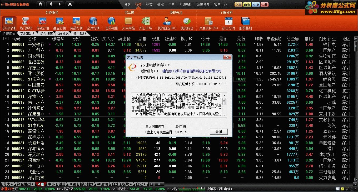Open the 外汇市场 forex market icon
The height and width of the screenshot is (192, 358).
tap(145, 23)
